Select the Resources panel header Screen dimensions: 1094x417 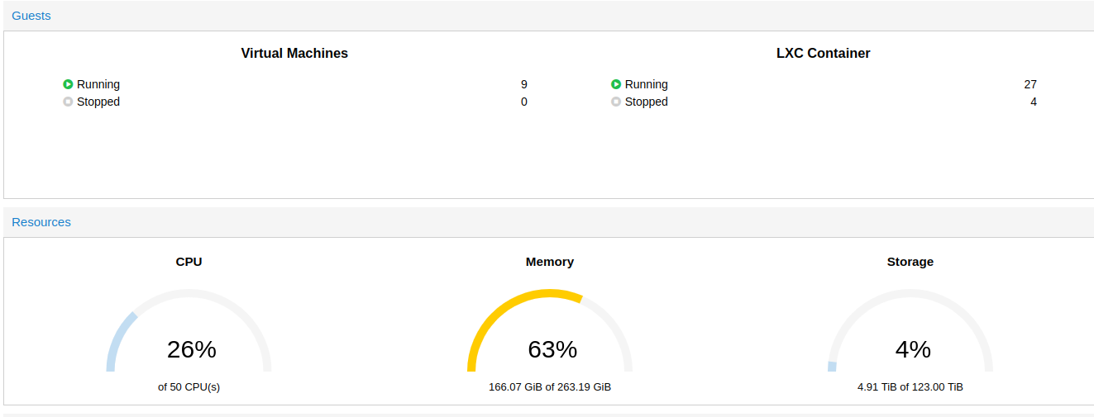click(x=41, y=222)
